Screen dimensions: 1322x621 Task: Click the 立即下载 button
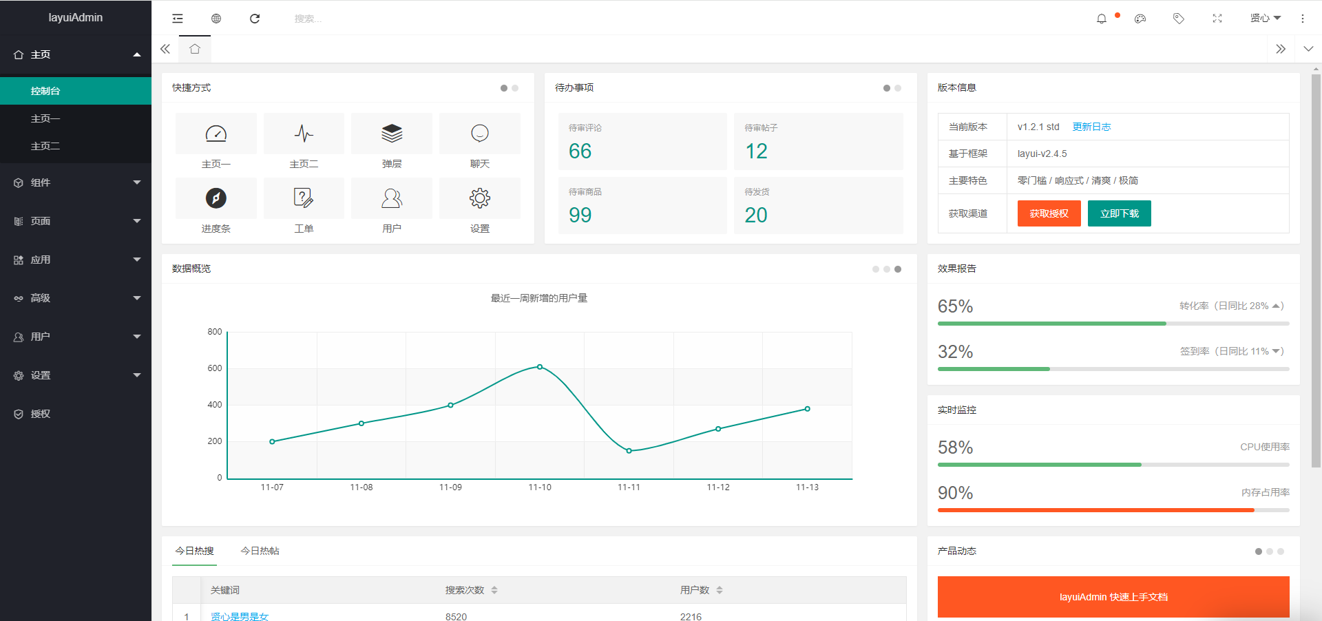1120,213
